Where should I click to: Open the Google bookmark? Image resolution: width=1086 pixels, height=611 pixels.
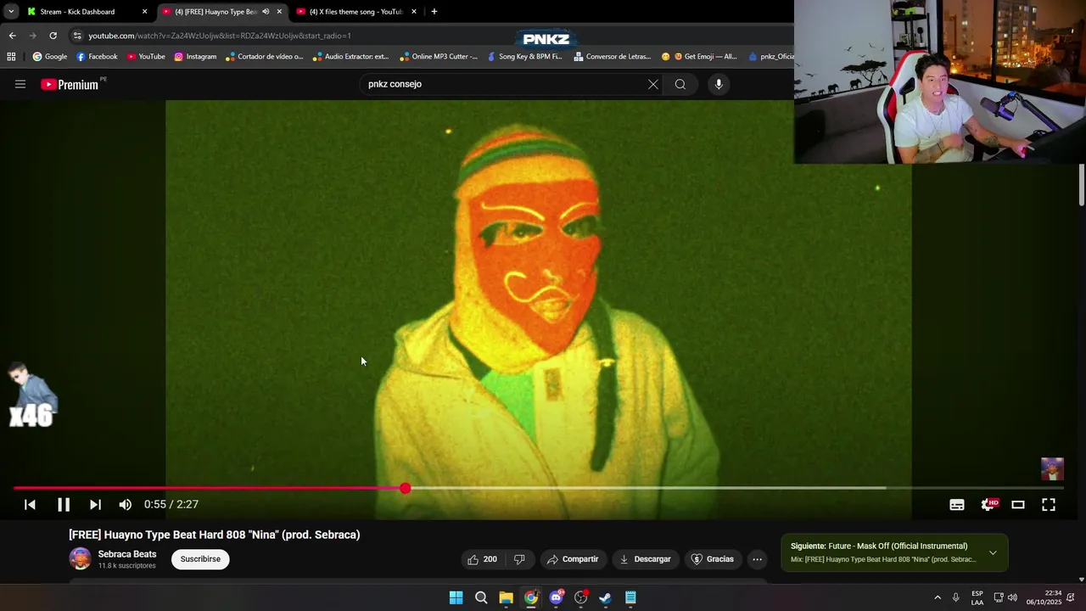[x=50, y=57]
